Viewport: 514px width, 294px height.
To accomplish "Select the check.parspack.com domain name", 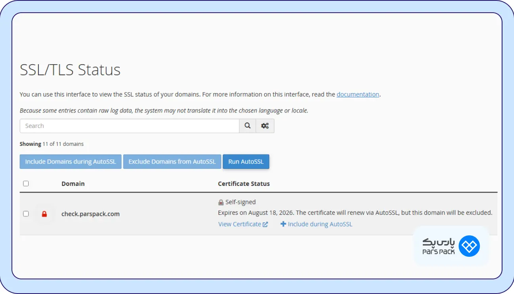I will (90, 214).
